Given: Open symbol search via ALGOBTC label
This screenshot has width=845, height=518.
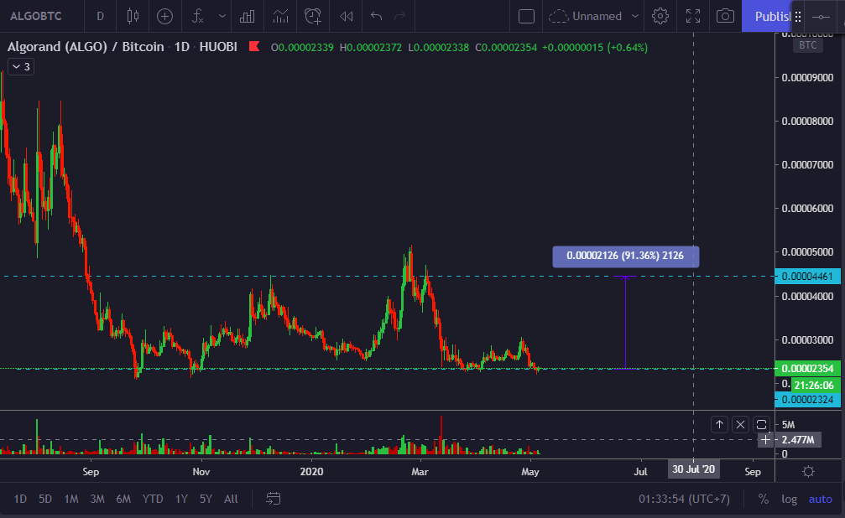Looking at the screenshot, I should pos(34,16).
